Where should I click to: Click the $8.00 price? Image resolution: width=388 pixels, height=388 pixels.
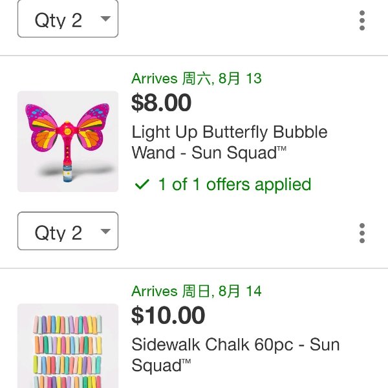click(161, 102)
